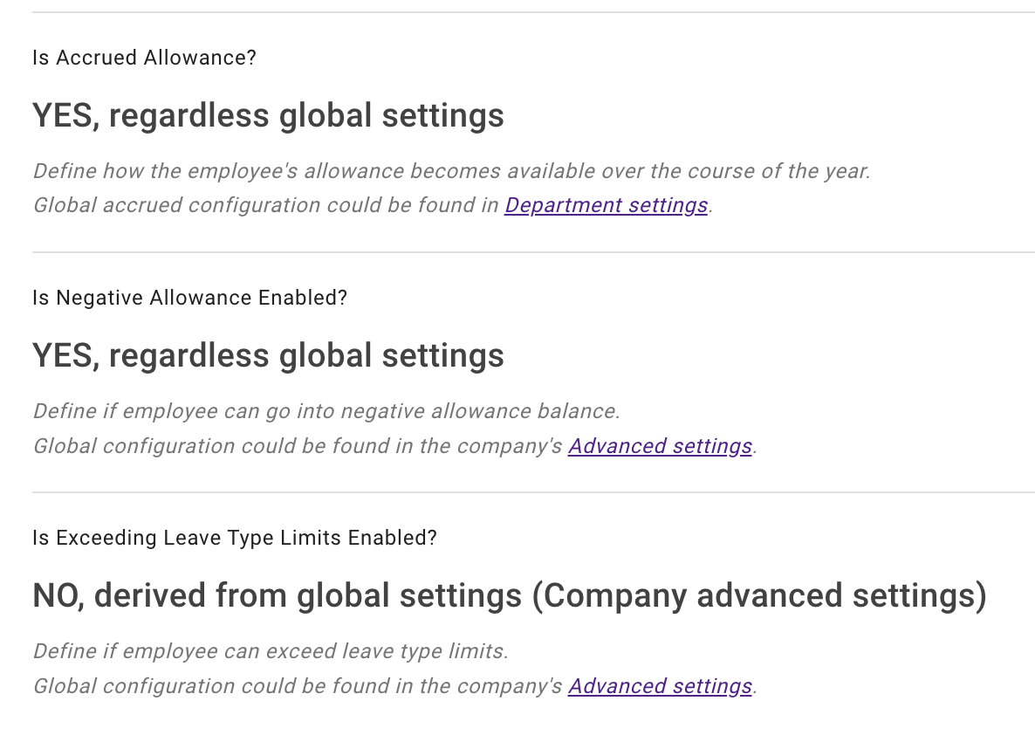Open Advanced settings under Negative Allowance
The image size is (1035, 742).
point(661,446)
